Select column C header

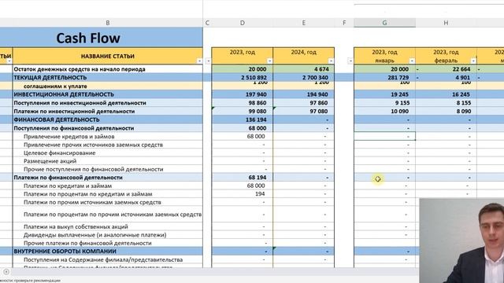pyautogui.click(x=207, y=23)
